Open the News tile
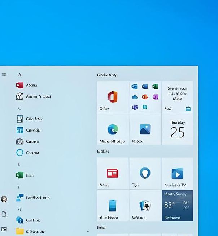The height and width of the screenshot is (236, 218). [x=113, y=173]
